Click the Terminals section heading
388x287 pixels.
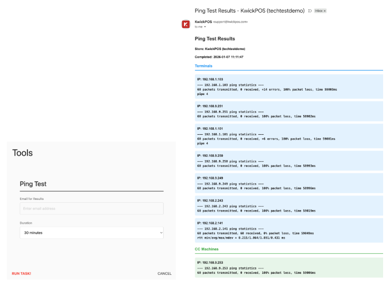point(203,66)
